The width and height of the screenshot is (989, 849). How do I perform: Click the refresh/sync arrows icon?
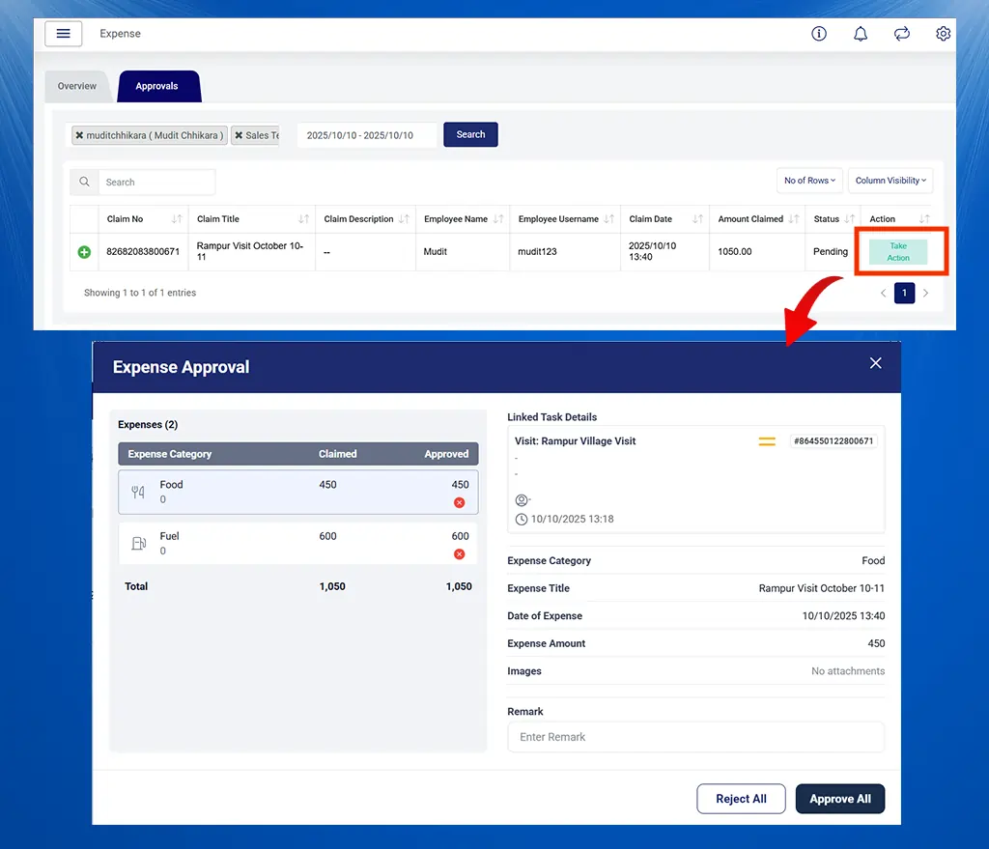(902, 34)
